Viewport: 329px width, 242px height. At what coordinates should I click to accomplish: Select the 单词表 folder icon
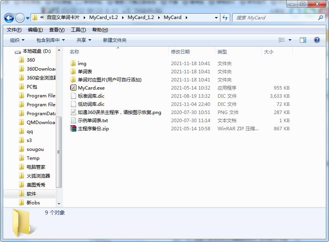[x=73, y=71]
